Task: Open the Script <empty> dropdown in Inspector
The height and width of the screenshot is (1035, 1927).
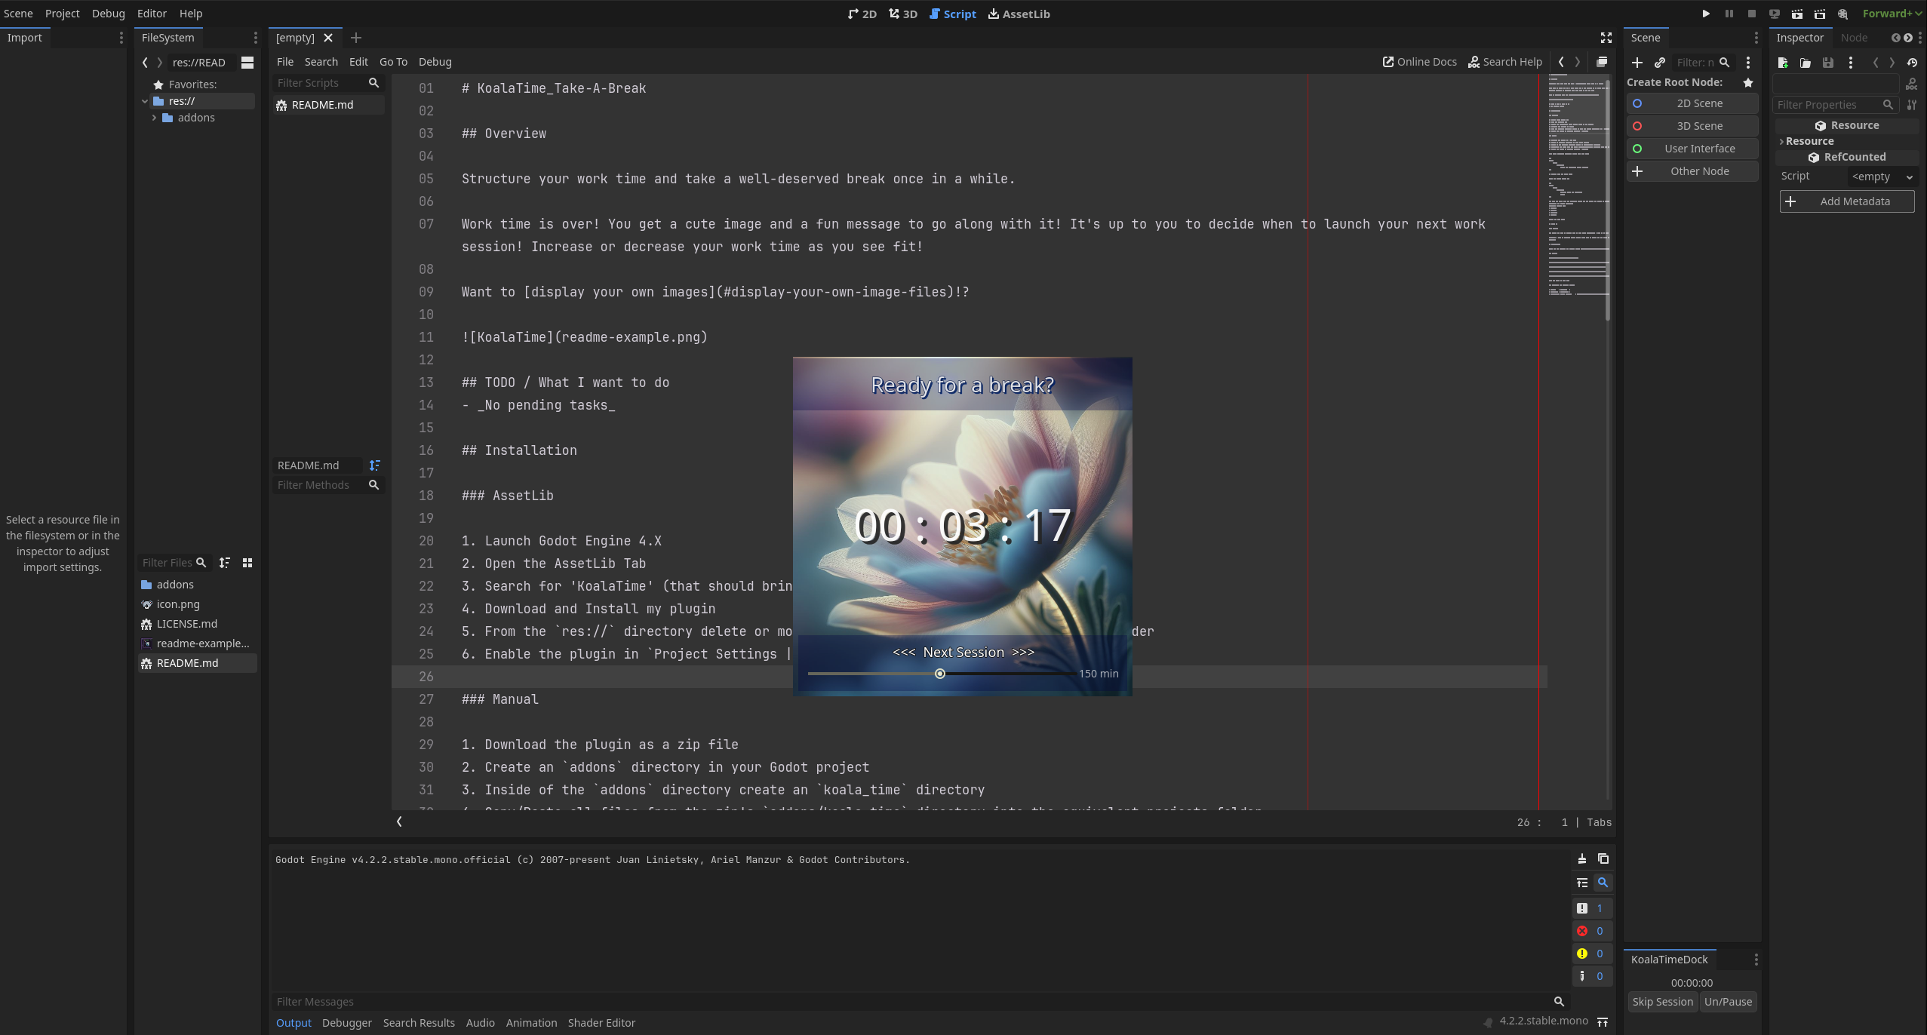Action: tap(1882, 177)
